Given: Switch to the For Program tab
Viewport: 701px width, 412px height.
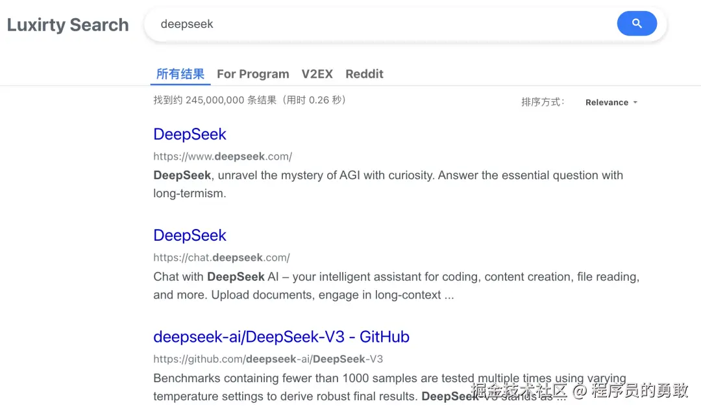Looking at the screenshot, I should click(x=253, y=74).
